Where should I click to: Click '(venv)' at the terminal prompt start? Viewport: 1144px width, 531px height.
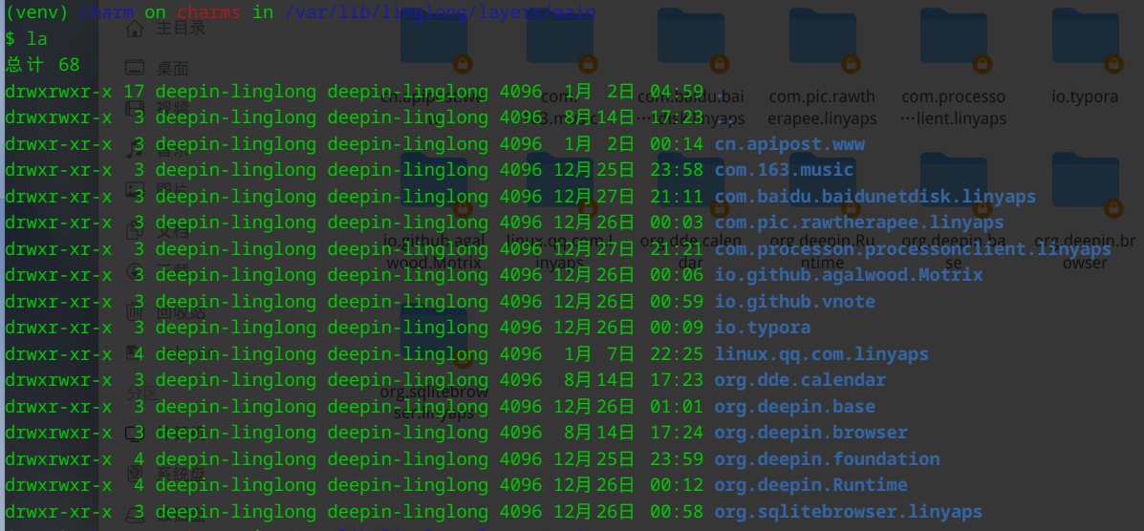pos(36,13)
